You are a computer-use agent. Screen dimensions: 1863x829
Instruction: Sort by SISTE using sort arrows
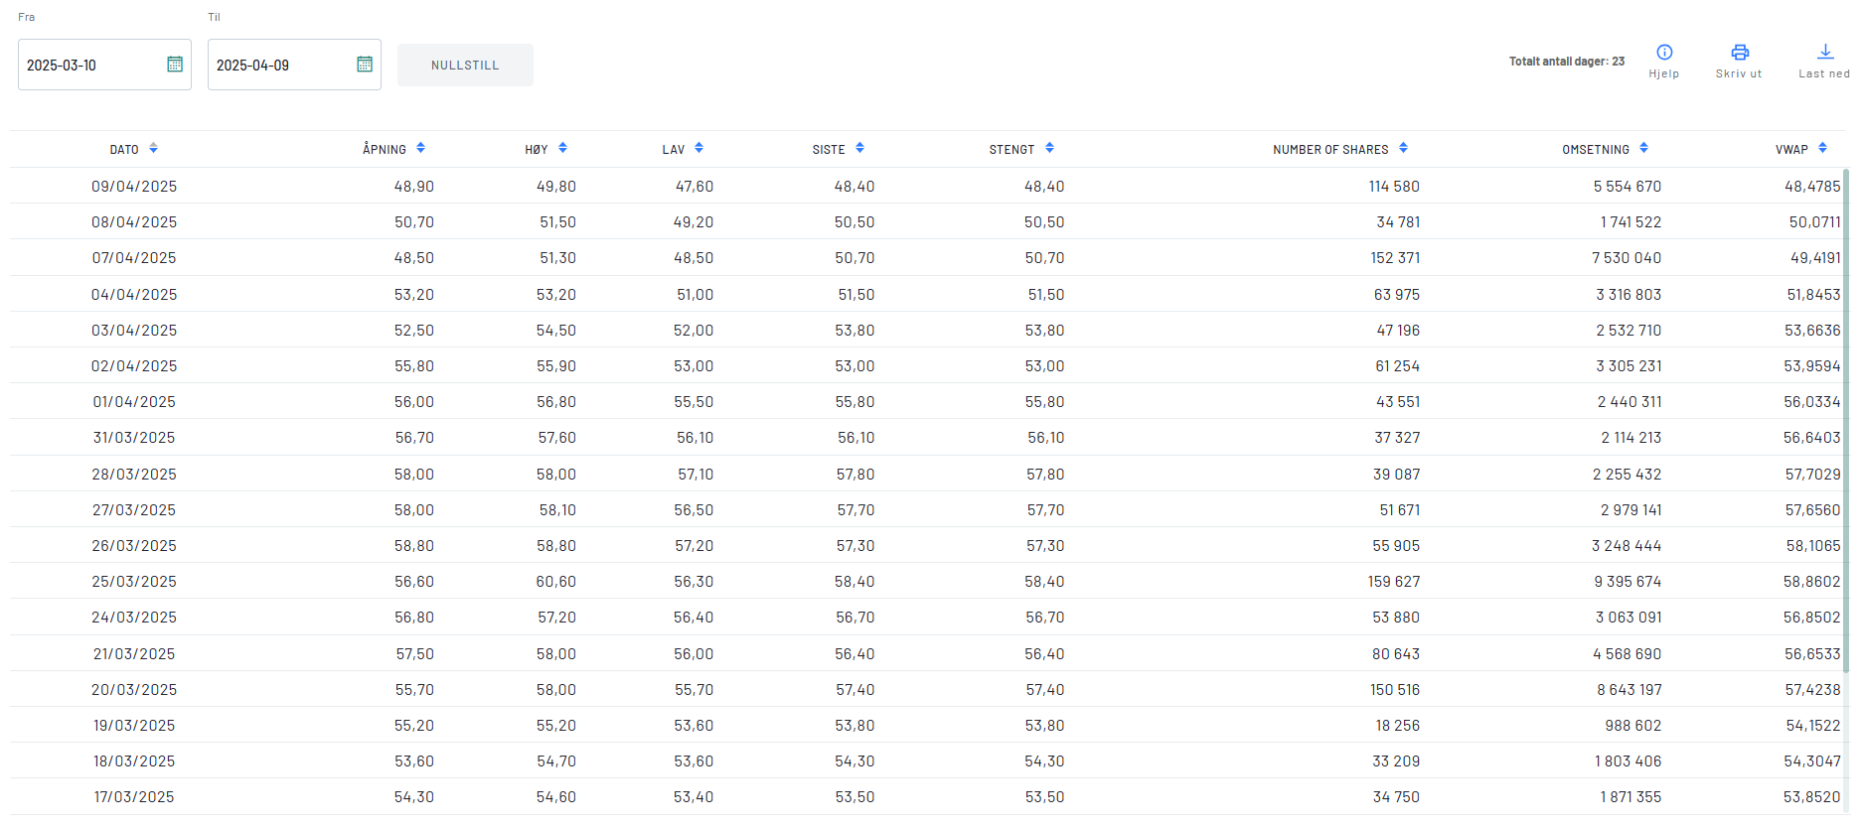pos(860,149)
